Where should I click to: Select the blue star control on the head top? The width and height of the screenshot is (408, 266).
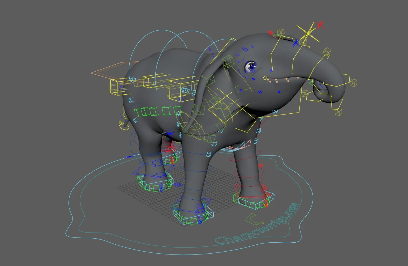click(x=295, y=43)
